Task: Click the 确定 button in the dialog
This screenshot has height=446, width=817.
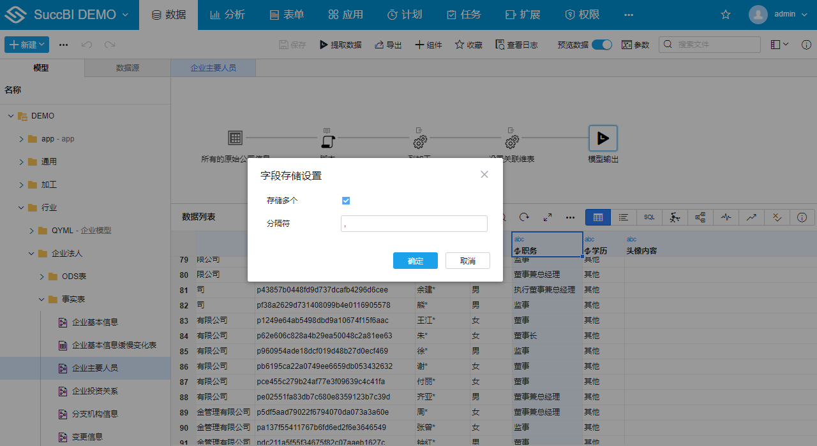Action: pyautogui.click(x=415, y=261)
